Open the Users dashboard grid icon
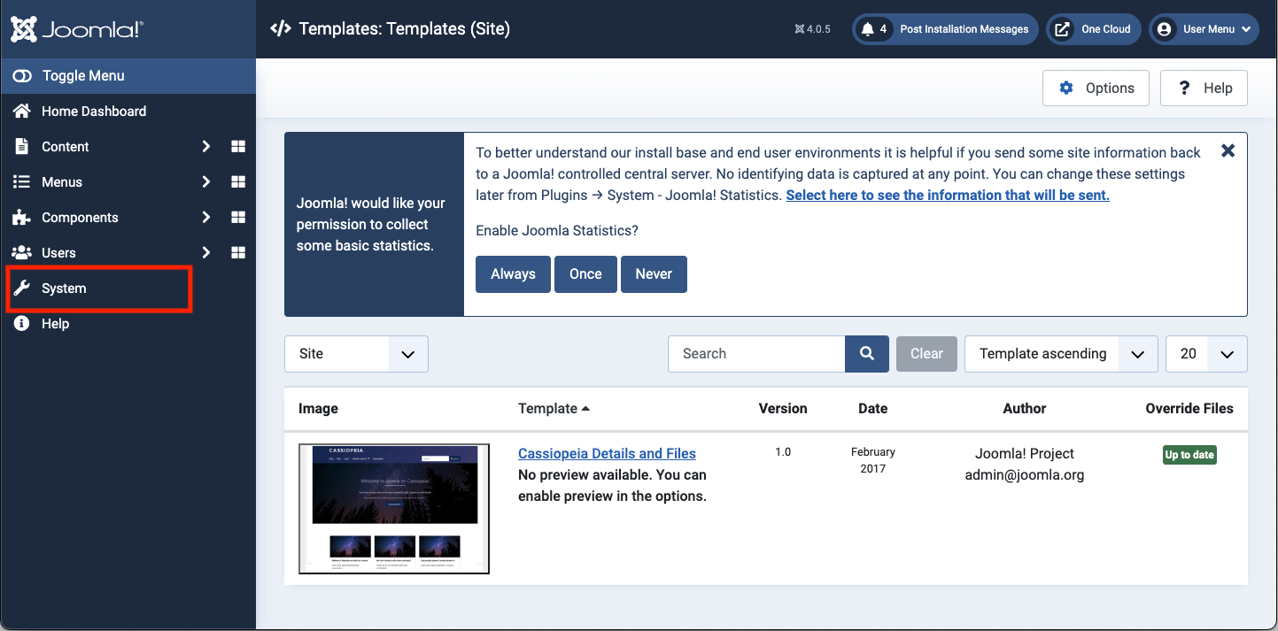The image size is (1278, 631). tap(237, 252)
